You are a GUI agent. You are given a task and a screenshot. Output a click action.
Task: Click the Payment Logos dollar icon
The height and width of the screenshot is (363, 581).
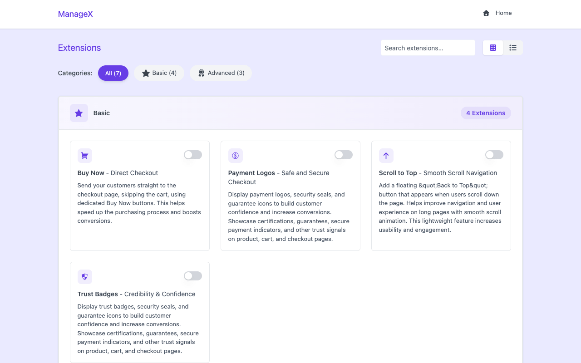(x=236, y=156)
